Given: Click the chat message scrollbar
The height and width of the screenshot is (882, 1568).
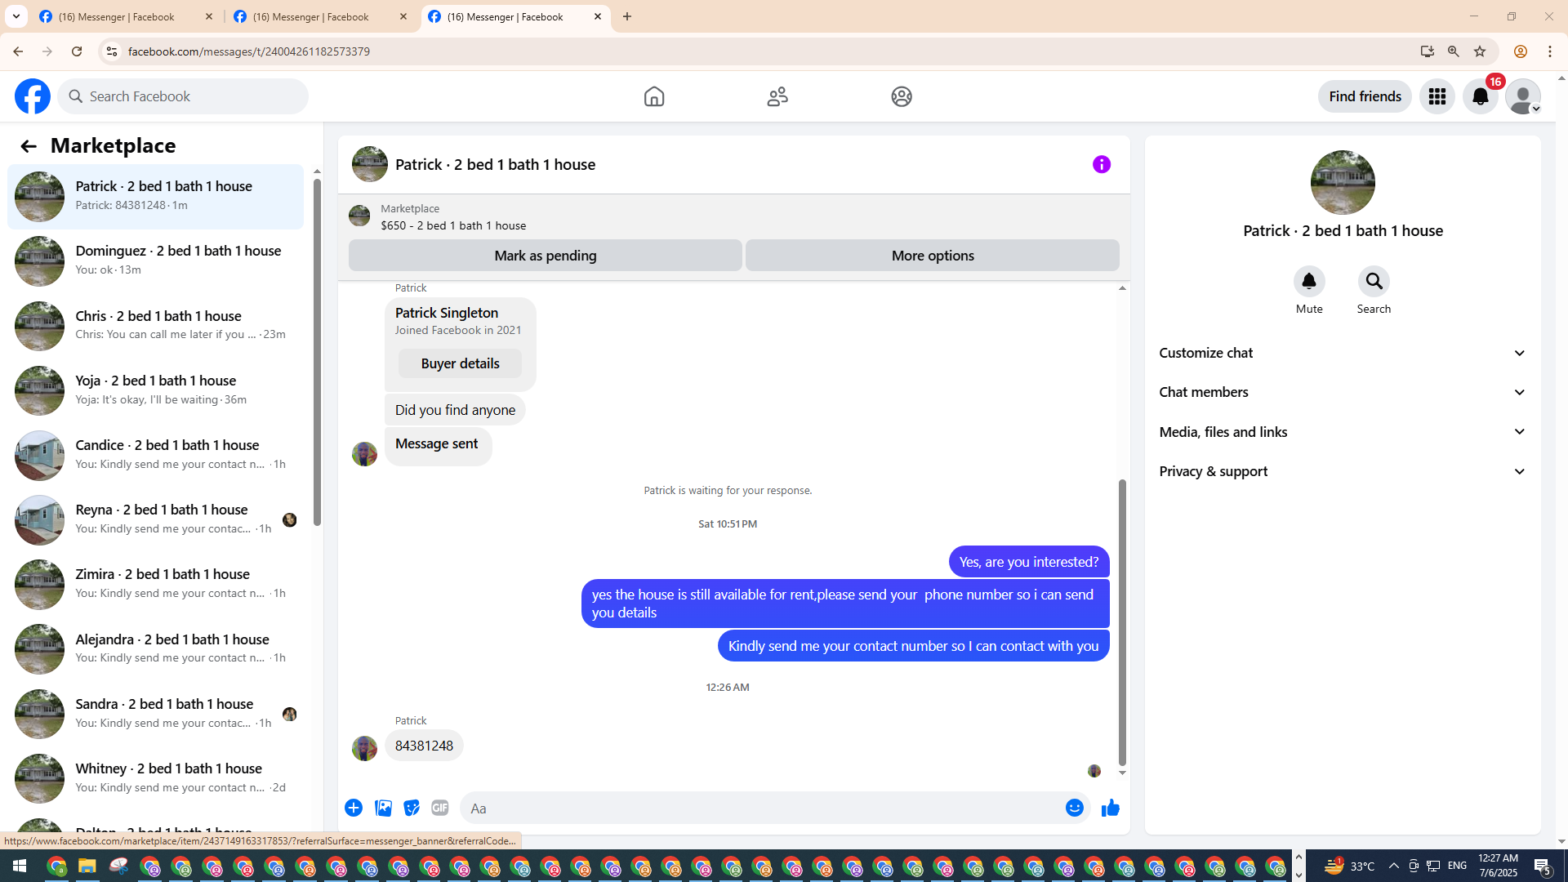Looking at the screenshot, I should tap(1122, 621).
